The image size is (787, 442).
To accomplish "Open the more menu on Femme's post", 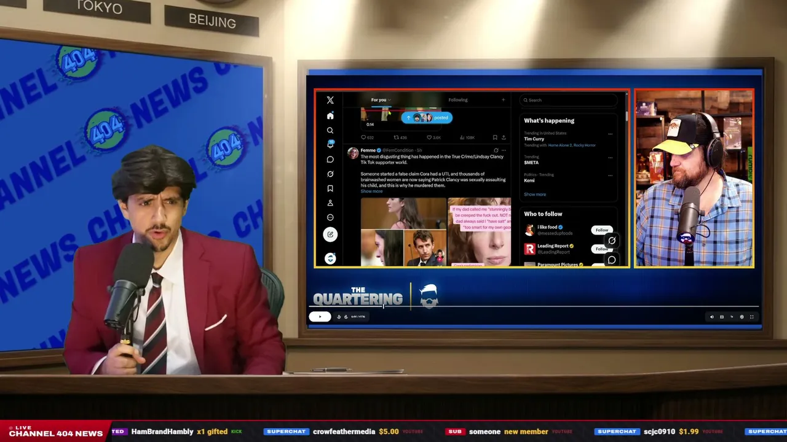I will [504, 150].
